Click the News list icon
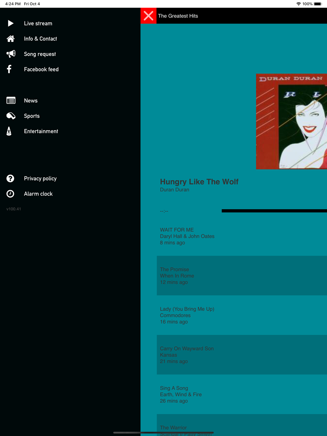The width and height of the screenshot is (327, 436). coord(11,100)
